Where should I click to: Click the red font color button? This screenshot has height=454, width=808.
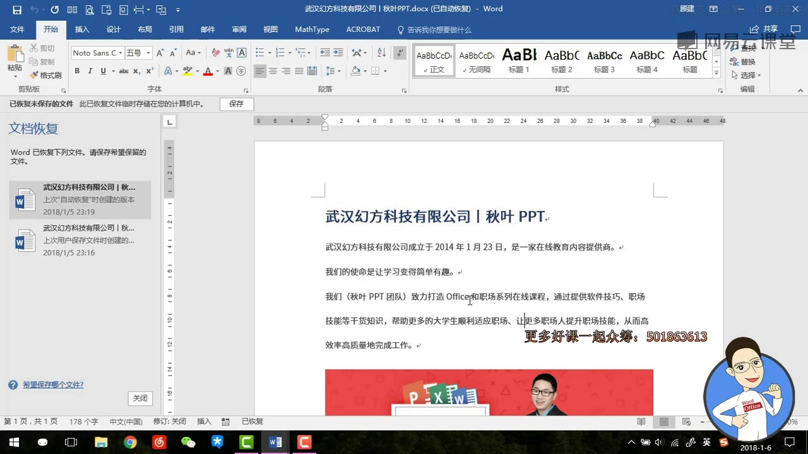(x=208, y=71)
